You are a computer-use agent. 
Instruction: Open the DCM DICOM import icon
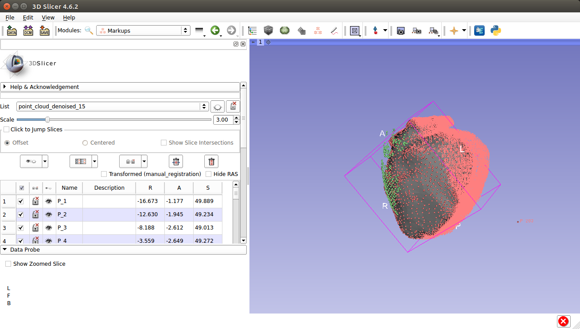(x=28, y=31)
